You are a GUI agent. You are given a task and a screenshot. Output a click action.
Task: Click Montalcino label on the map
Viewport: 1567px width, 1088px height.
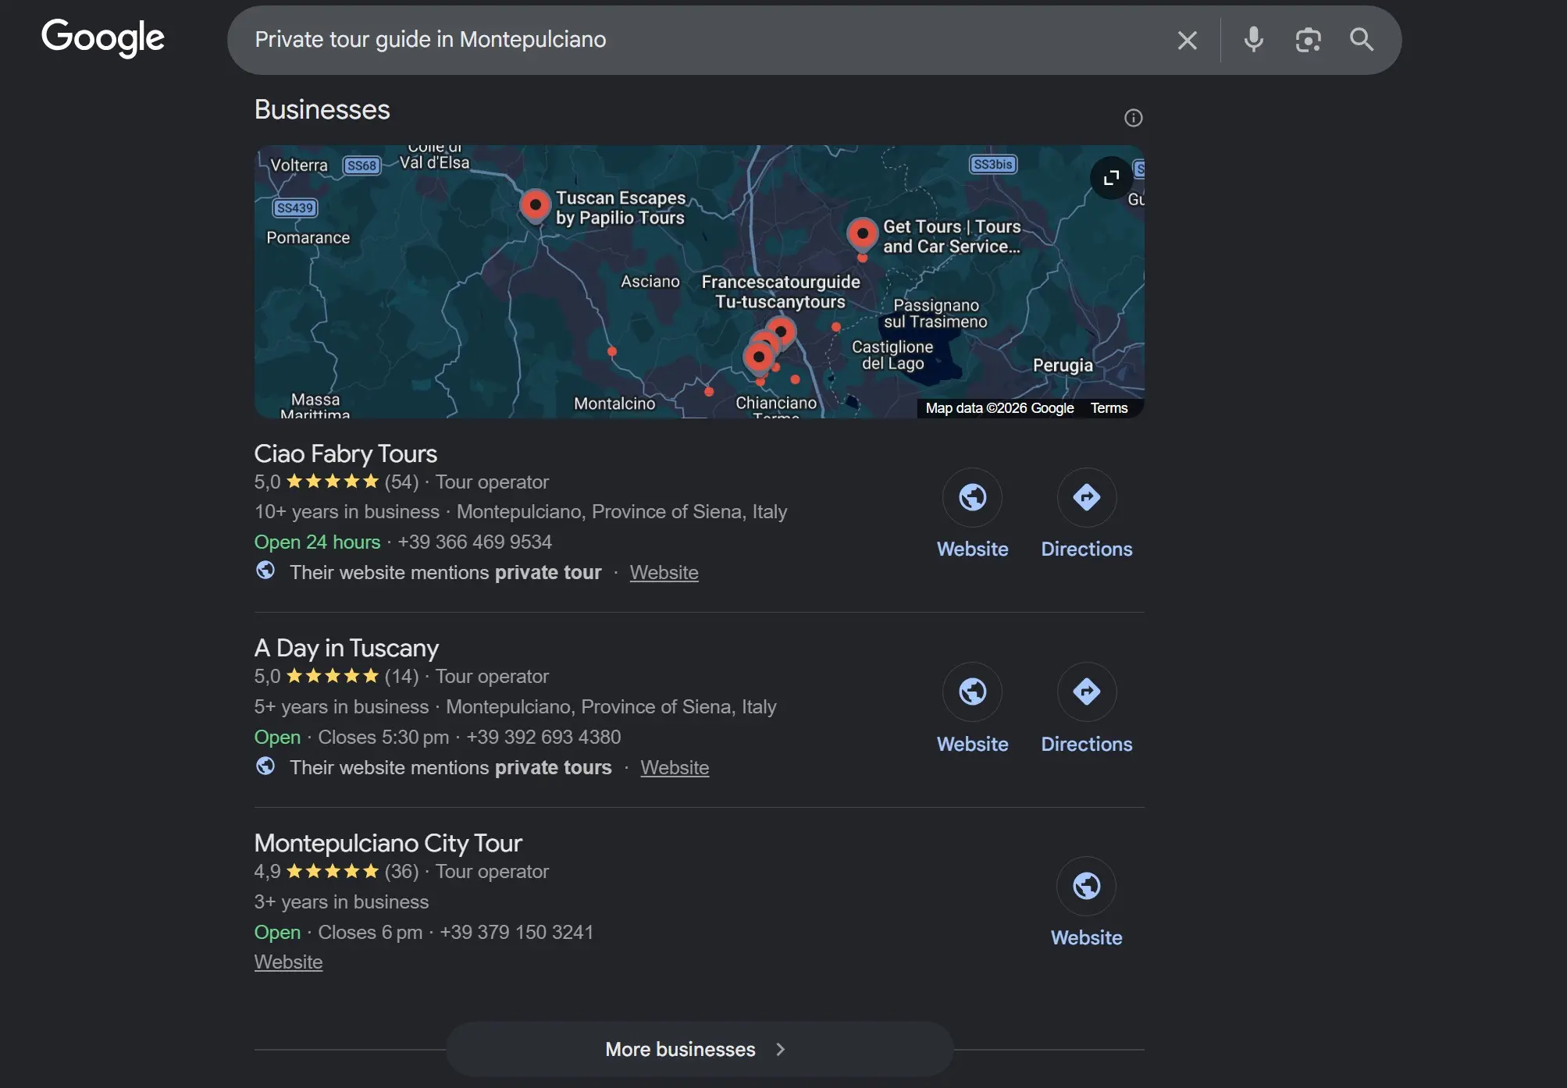coord(614,404)
